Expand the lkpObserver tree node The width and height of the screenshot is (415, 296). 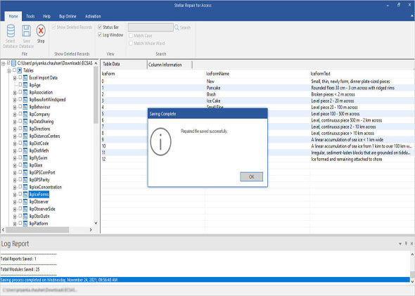pos(15,202)
